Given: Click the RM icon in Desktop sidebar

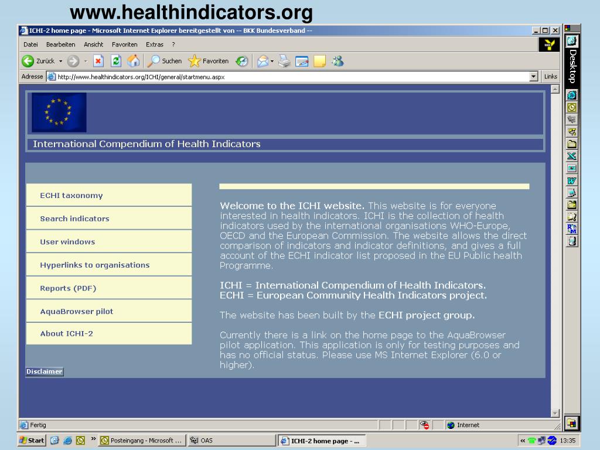Looking at the screenshot, I should pos(572,229).
